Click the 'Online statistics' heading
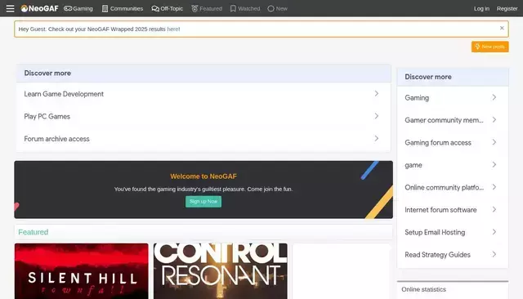523x299 pixels. tap(423, 289)
